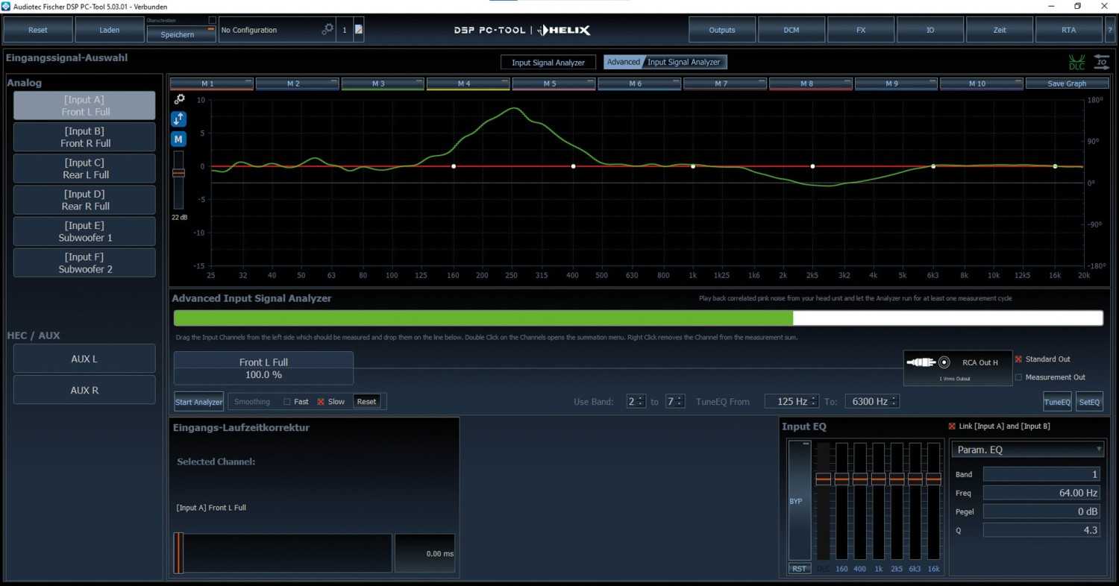Toggle the BYP bypass button
The image size is (1119, 586).
point(799,501)
